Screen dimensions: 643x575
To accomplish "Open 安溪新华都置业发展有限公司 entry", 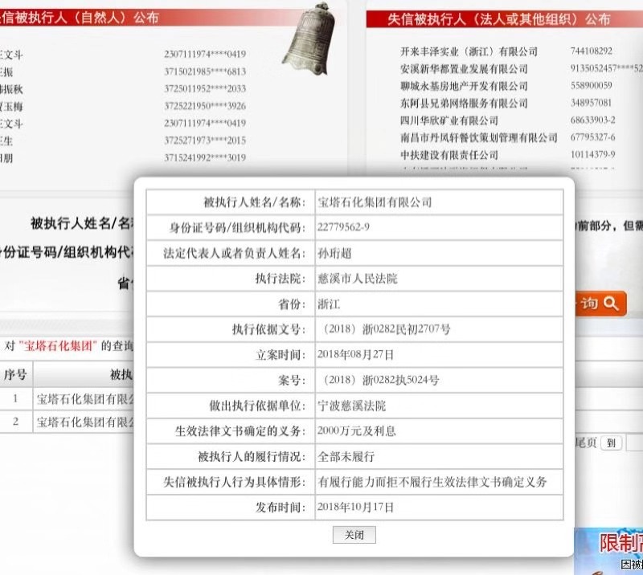I will click(464, 69).
